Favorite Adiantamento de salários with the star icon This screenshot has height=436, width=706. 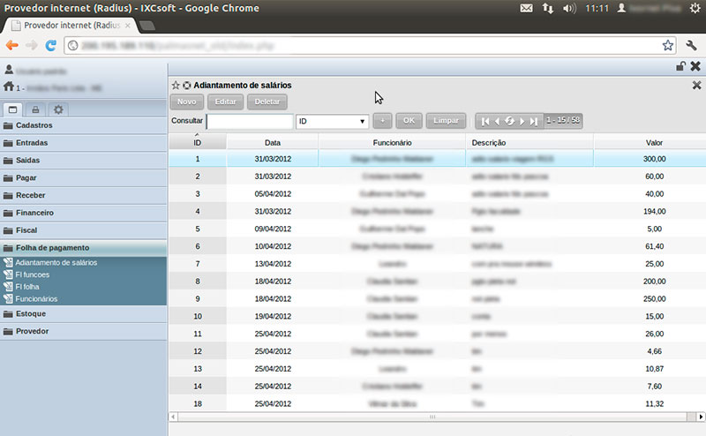pyautogui.click(x=176, y=85)
